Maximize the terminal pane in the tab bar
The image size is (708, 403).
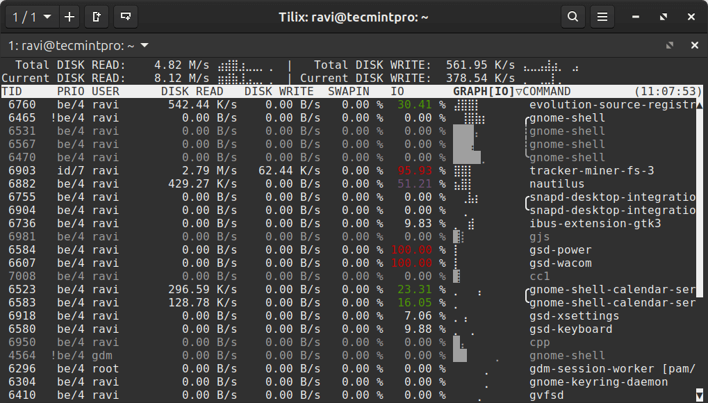670,45
